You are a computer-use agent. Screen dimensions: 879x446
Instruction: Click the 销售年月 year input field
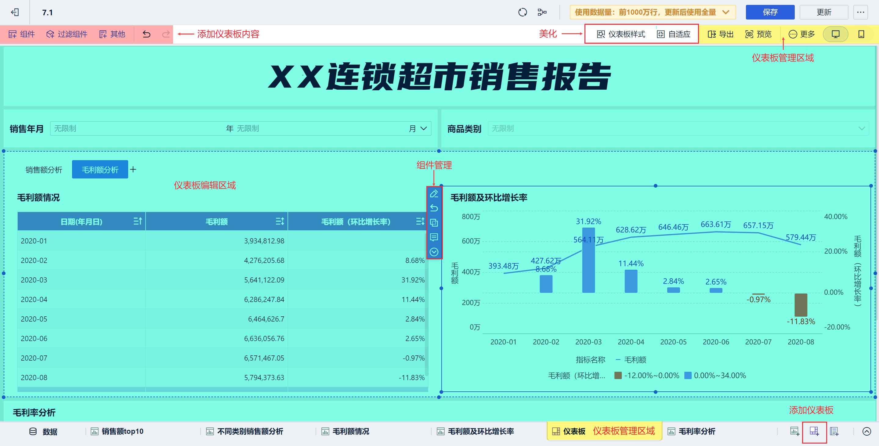pos(136,128)
